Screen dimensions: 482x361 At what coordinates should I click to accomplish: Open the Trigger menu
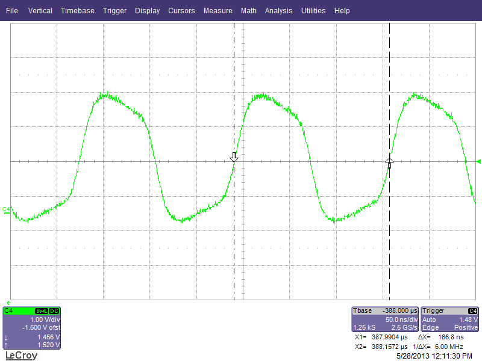[114, 11]
